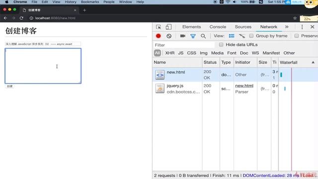Toggle the device toolbar icon
Viewport: 318px width, 179px height.
tap(168, 27)
